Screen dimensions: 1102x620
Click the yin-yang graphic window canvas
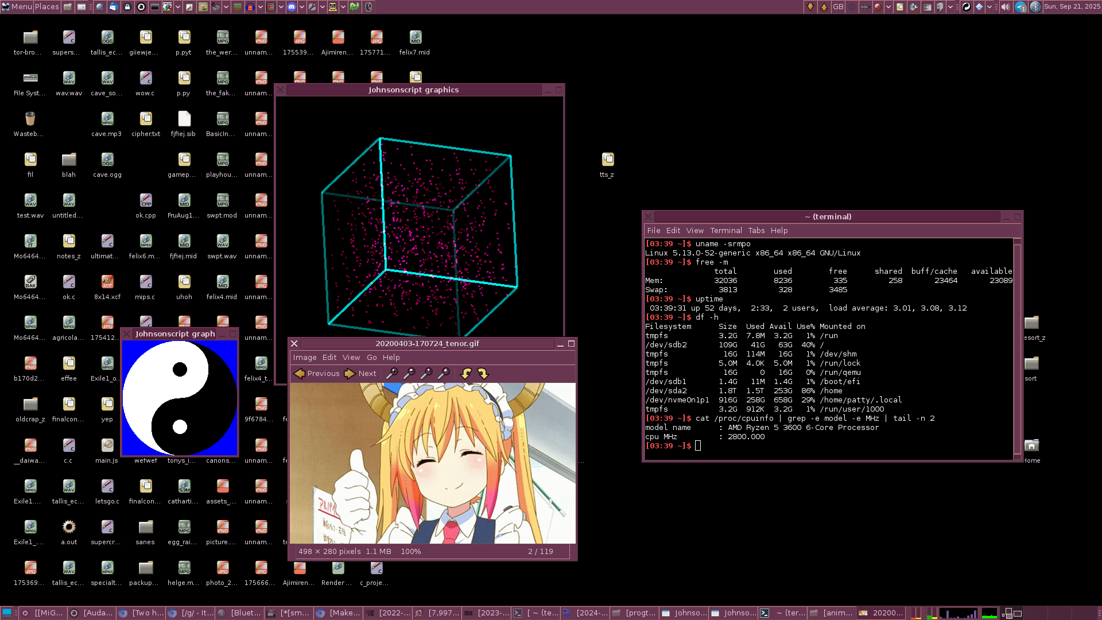[180, 398]
